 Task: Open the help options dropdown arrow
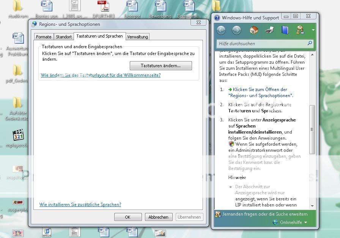[313, 30]
